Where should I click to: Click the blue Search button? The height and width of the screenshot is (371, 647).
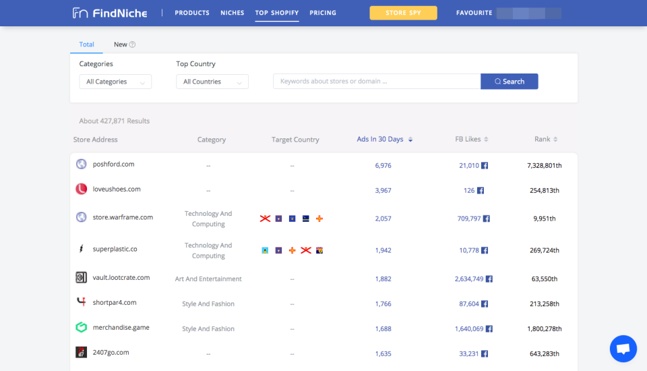coord(509,82)
